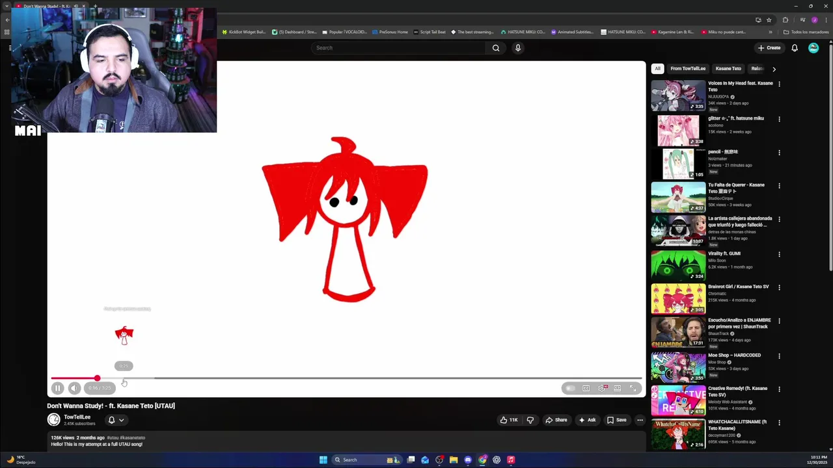Open Moe Shop HARDCODED thumbnail
833x468 pixels.
coord(678,367)
